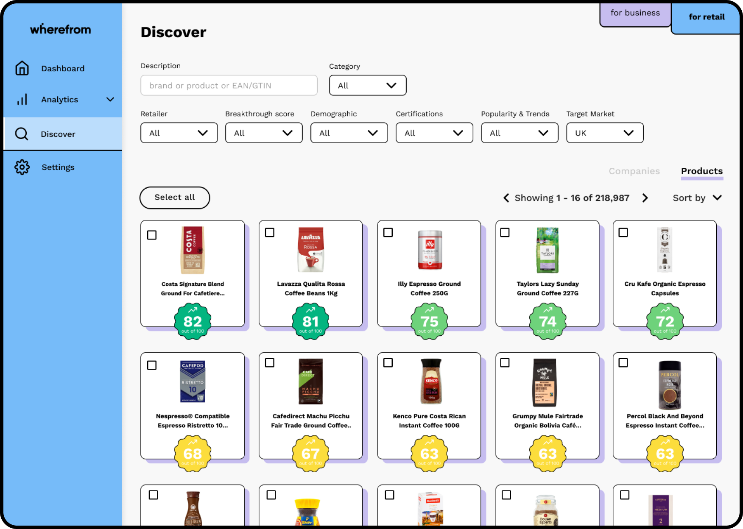The width and height of the screenshot is (743, 529).
Task: Open Cafedirect Machu Picchu Fair Trade title
Action: pos(311,421)
